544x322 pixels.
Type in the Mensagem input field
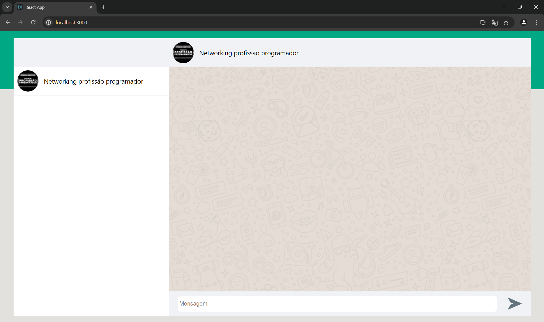[x=337, y=304]
